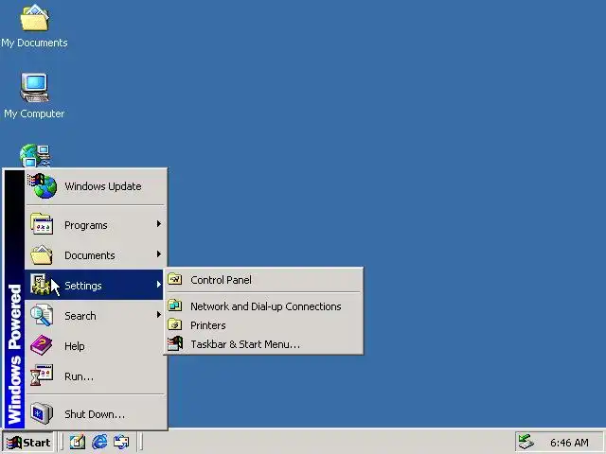Choose Programs in the Start menu
Image resolution: width=606 pixels, height=454 pixels.
95,224
